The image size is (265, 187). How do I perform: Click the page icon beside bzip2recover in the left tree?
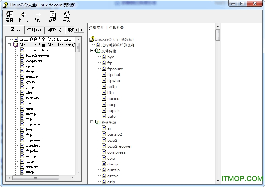22,56
